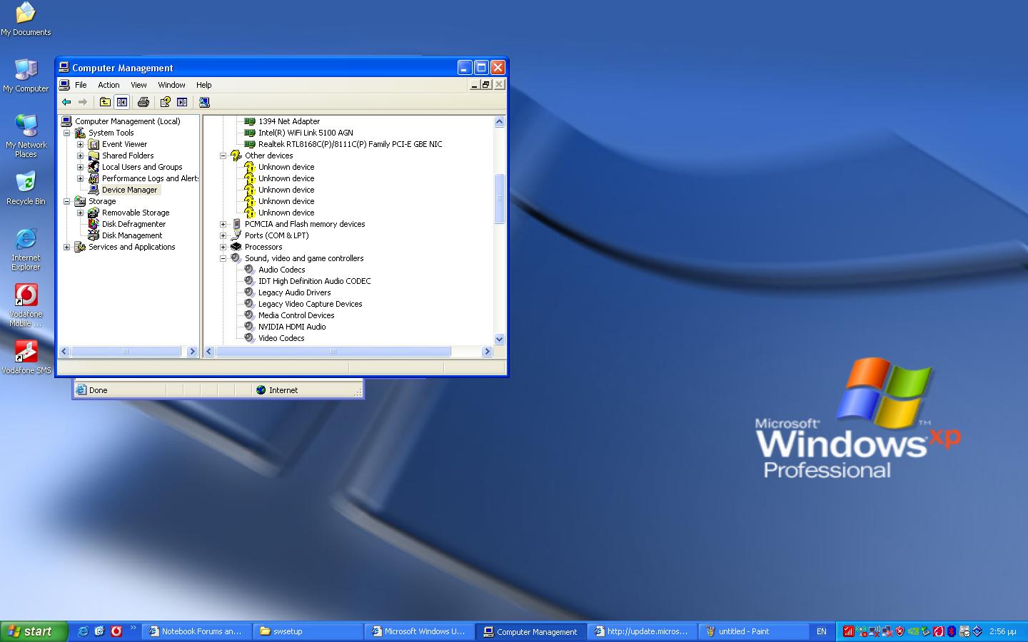
Task: Select the Legacy Audio Drivers entry
Action: [294, 292]
